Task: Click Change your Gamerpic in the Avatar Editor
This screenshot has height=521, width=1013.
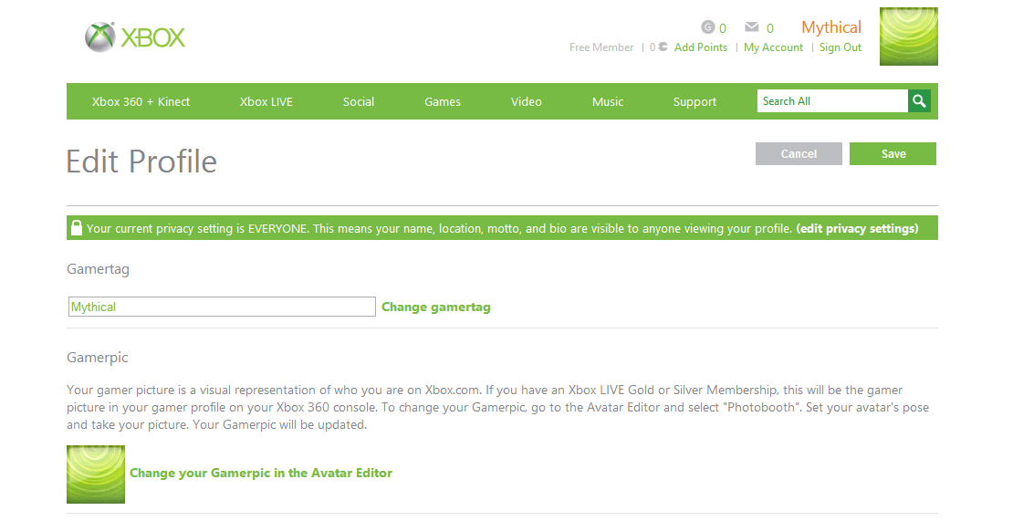Action: tap(261, 473)
